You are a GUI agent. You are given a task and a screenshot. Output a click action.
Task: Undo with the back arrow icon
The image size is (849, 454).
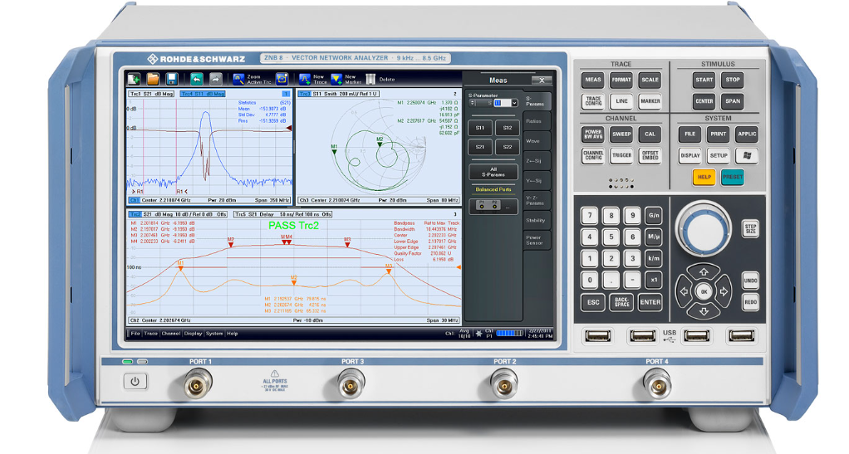click(197, 79)
